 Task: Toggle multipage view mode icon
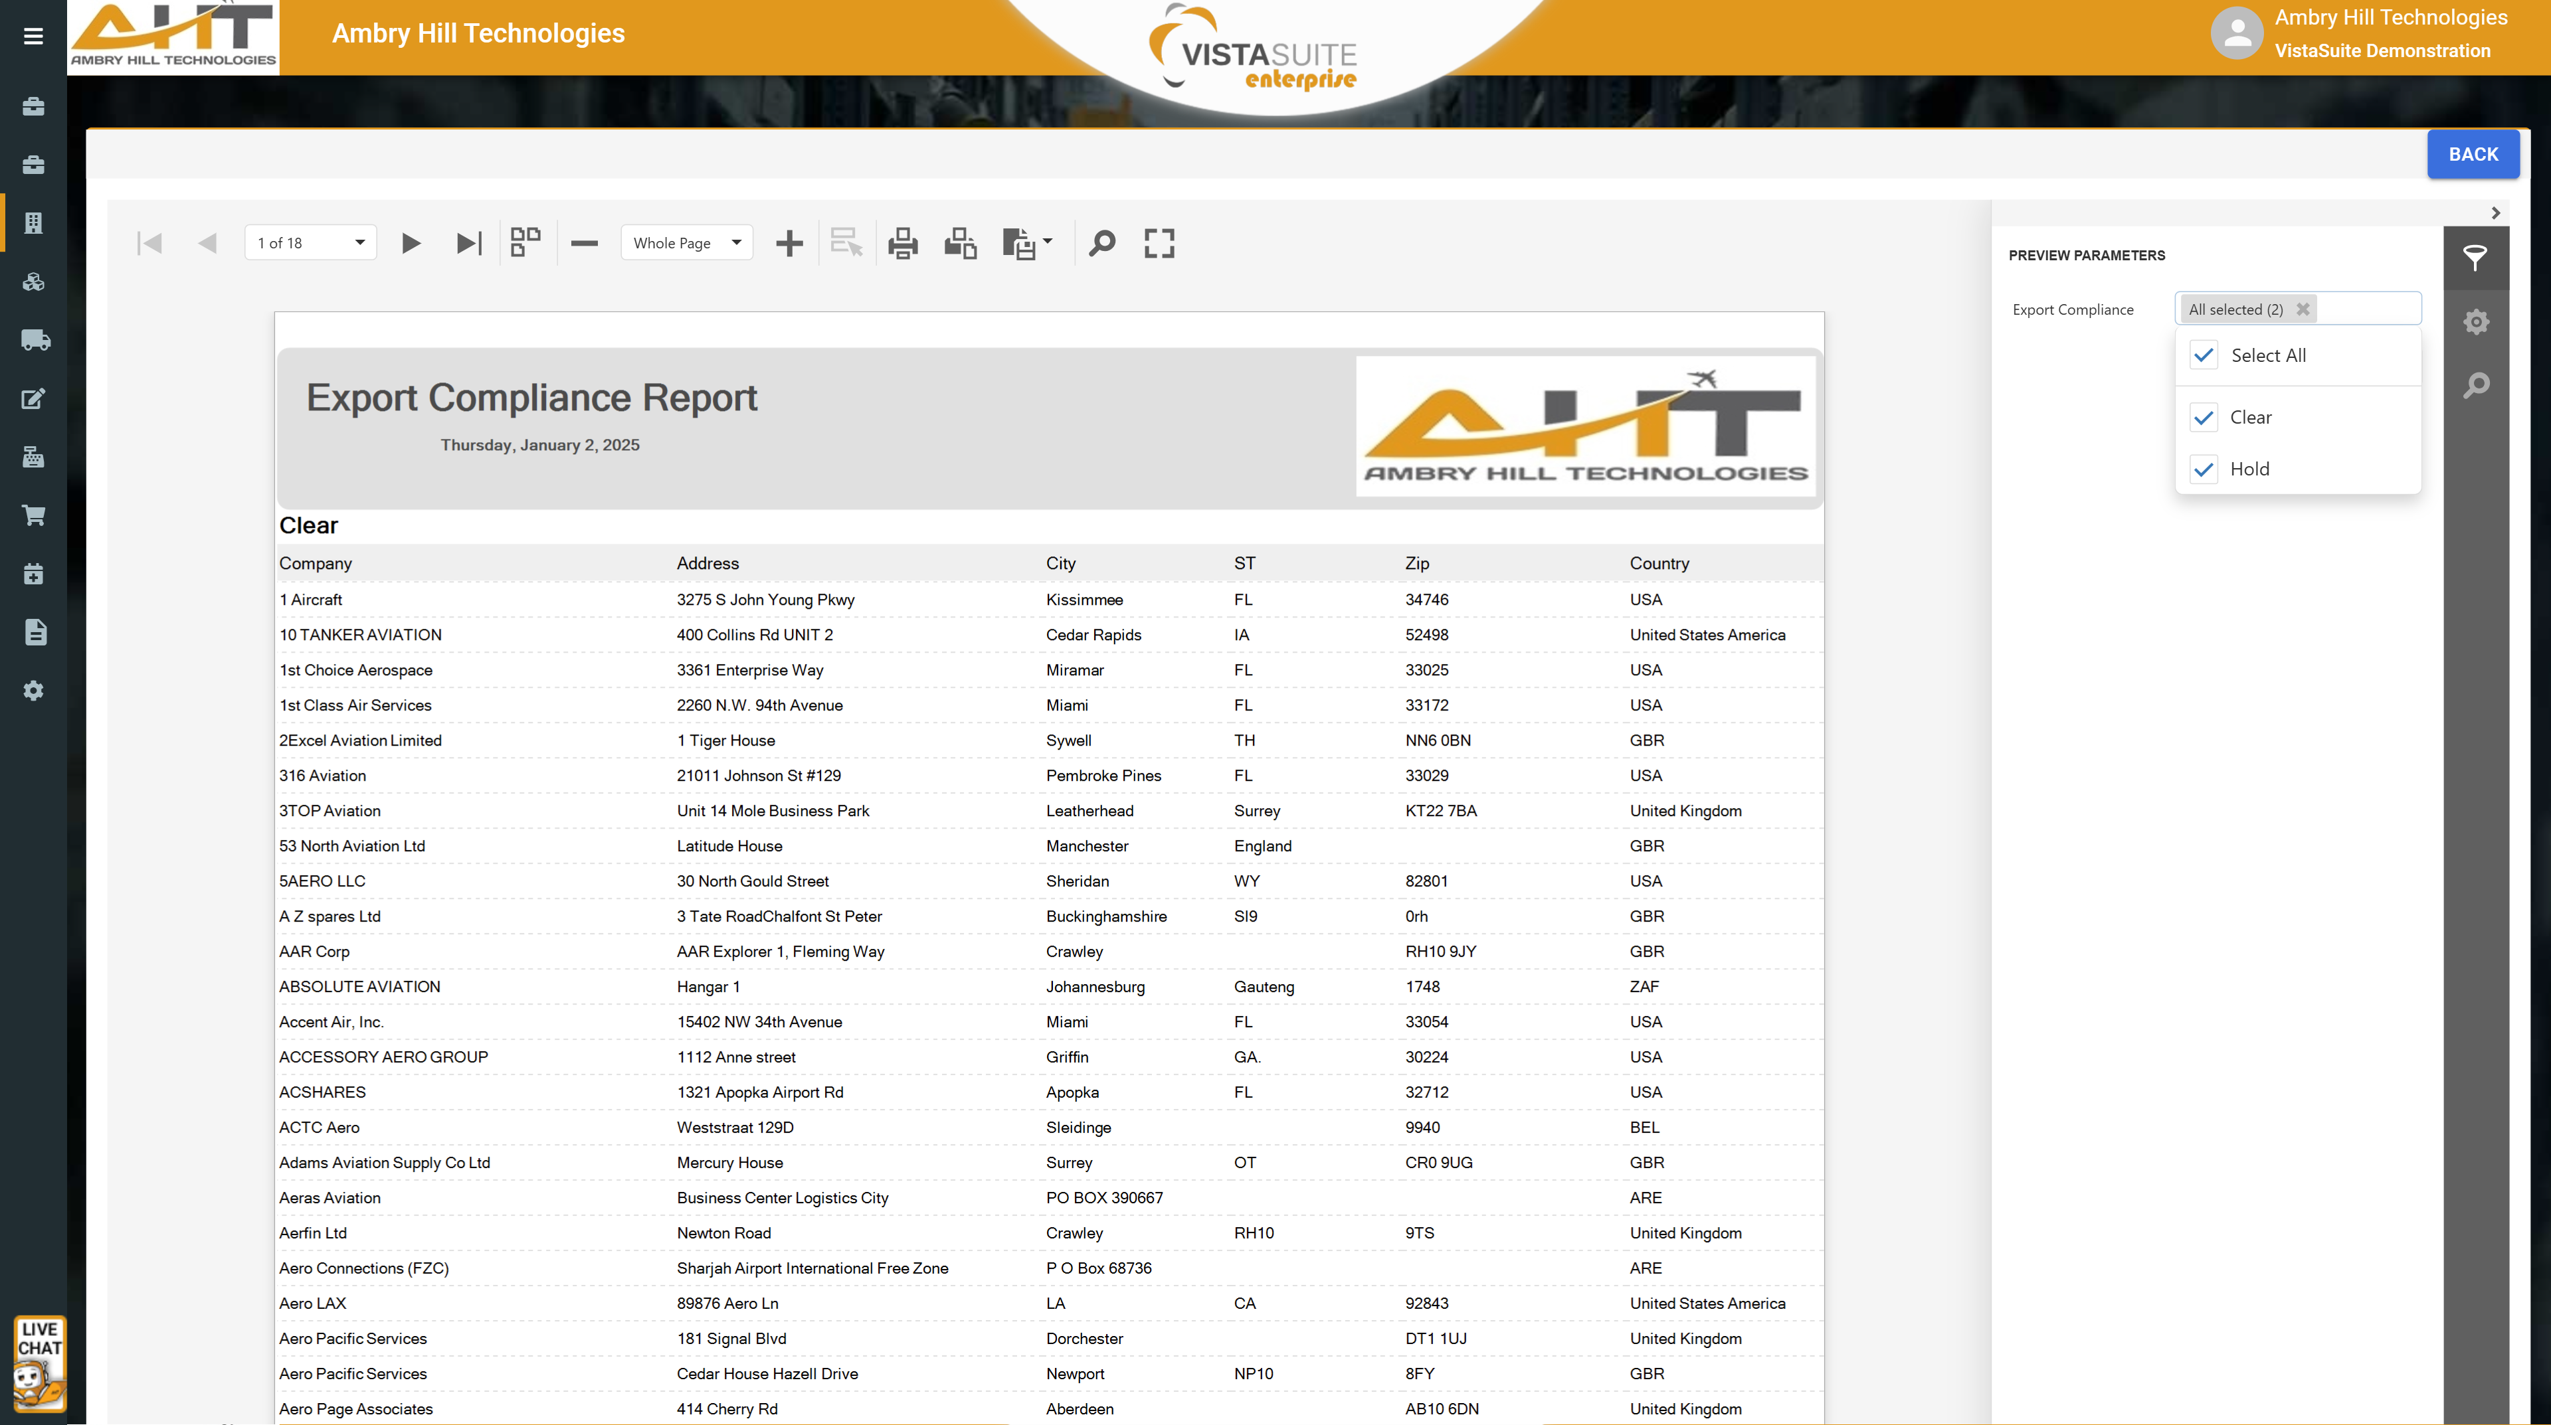[525, 242]
